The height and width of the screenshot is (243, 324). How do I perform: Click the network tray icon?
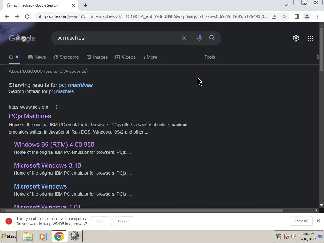tap(279, 237)
